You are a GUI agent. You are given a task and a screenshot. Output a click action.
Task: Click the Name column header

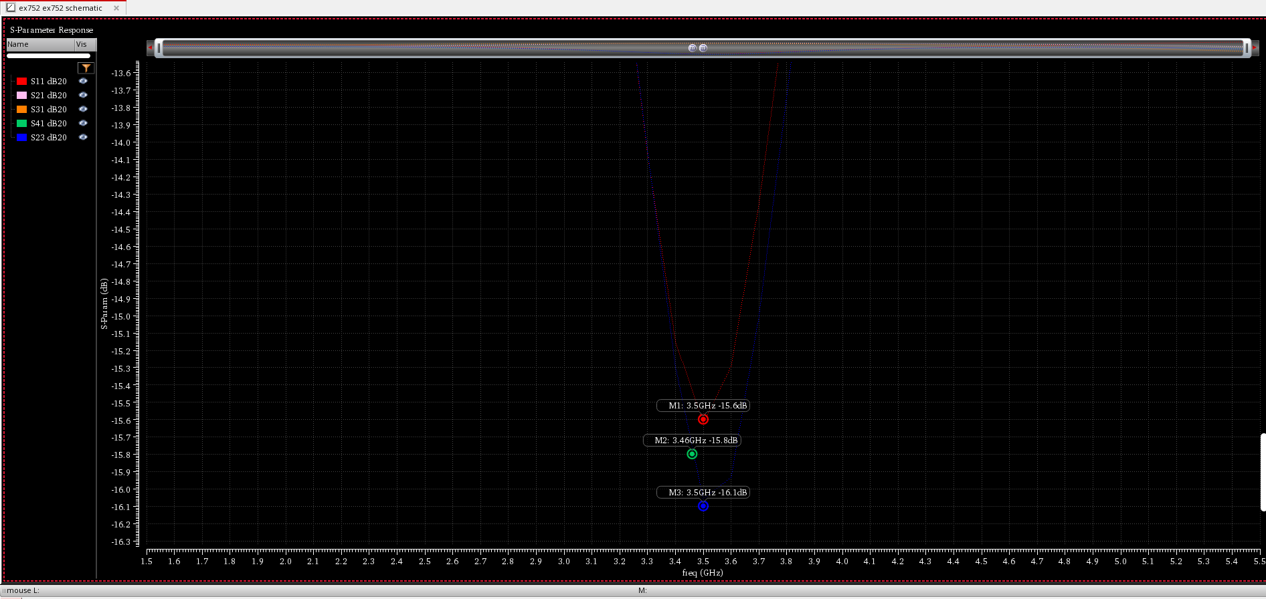pyautogui.click(x=40, y=44)
